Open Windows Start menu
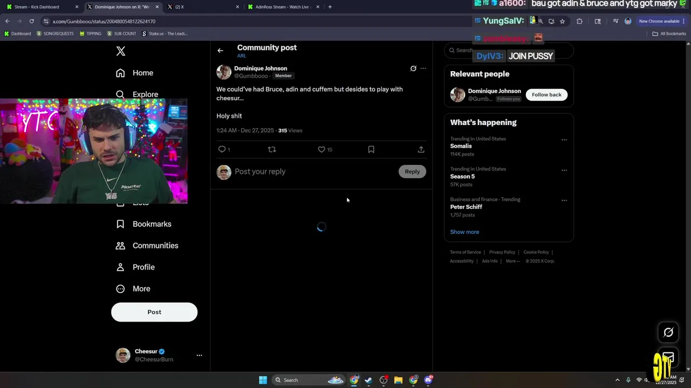 [x=263, y=380]
